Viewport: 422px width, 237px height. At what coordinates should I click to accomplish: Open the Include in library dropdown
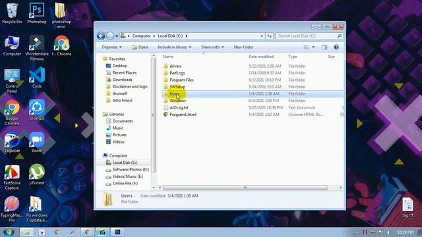[x=174, y=47]
